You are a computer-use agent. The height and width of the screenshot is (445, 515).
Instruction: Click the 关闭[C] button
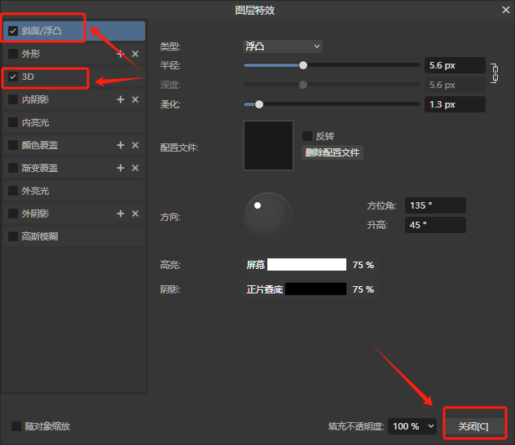click(473, 426)
